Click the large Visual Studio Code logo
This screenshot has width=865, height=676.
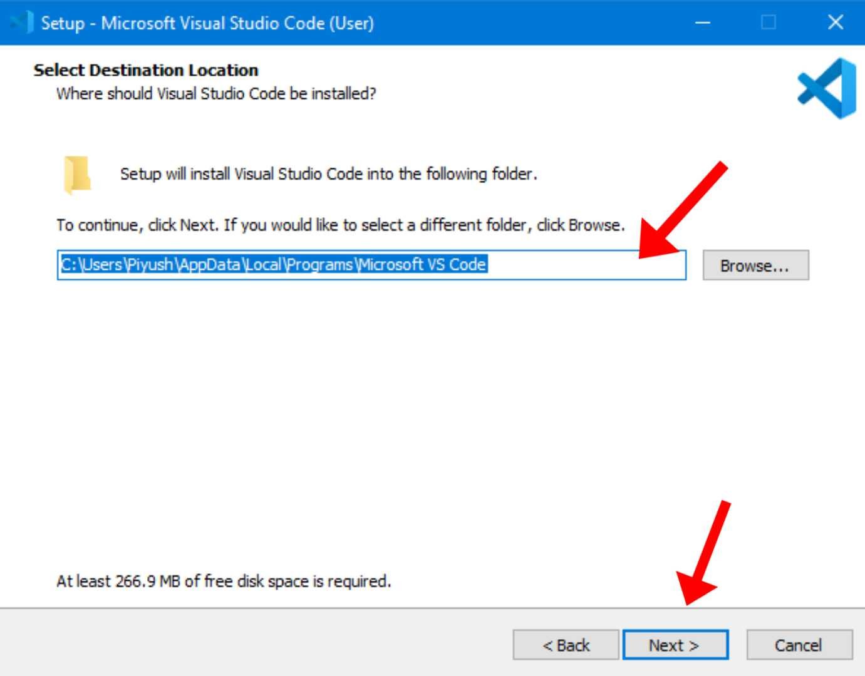[827, 88]
